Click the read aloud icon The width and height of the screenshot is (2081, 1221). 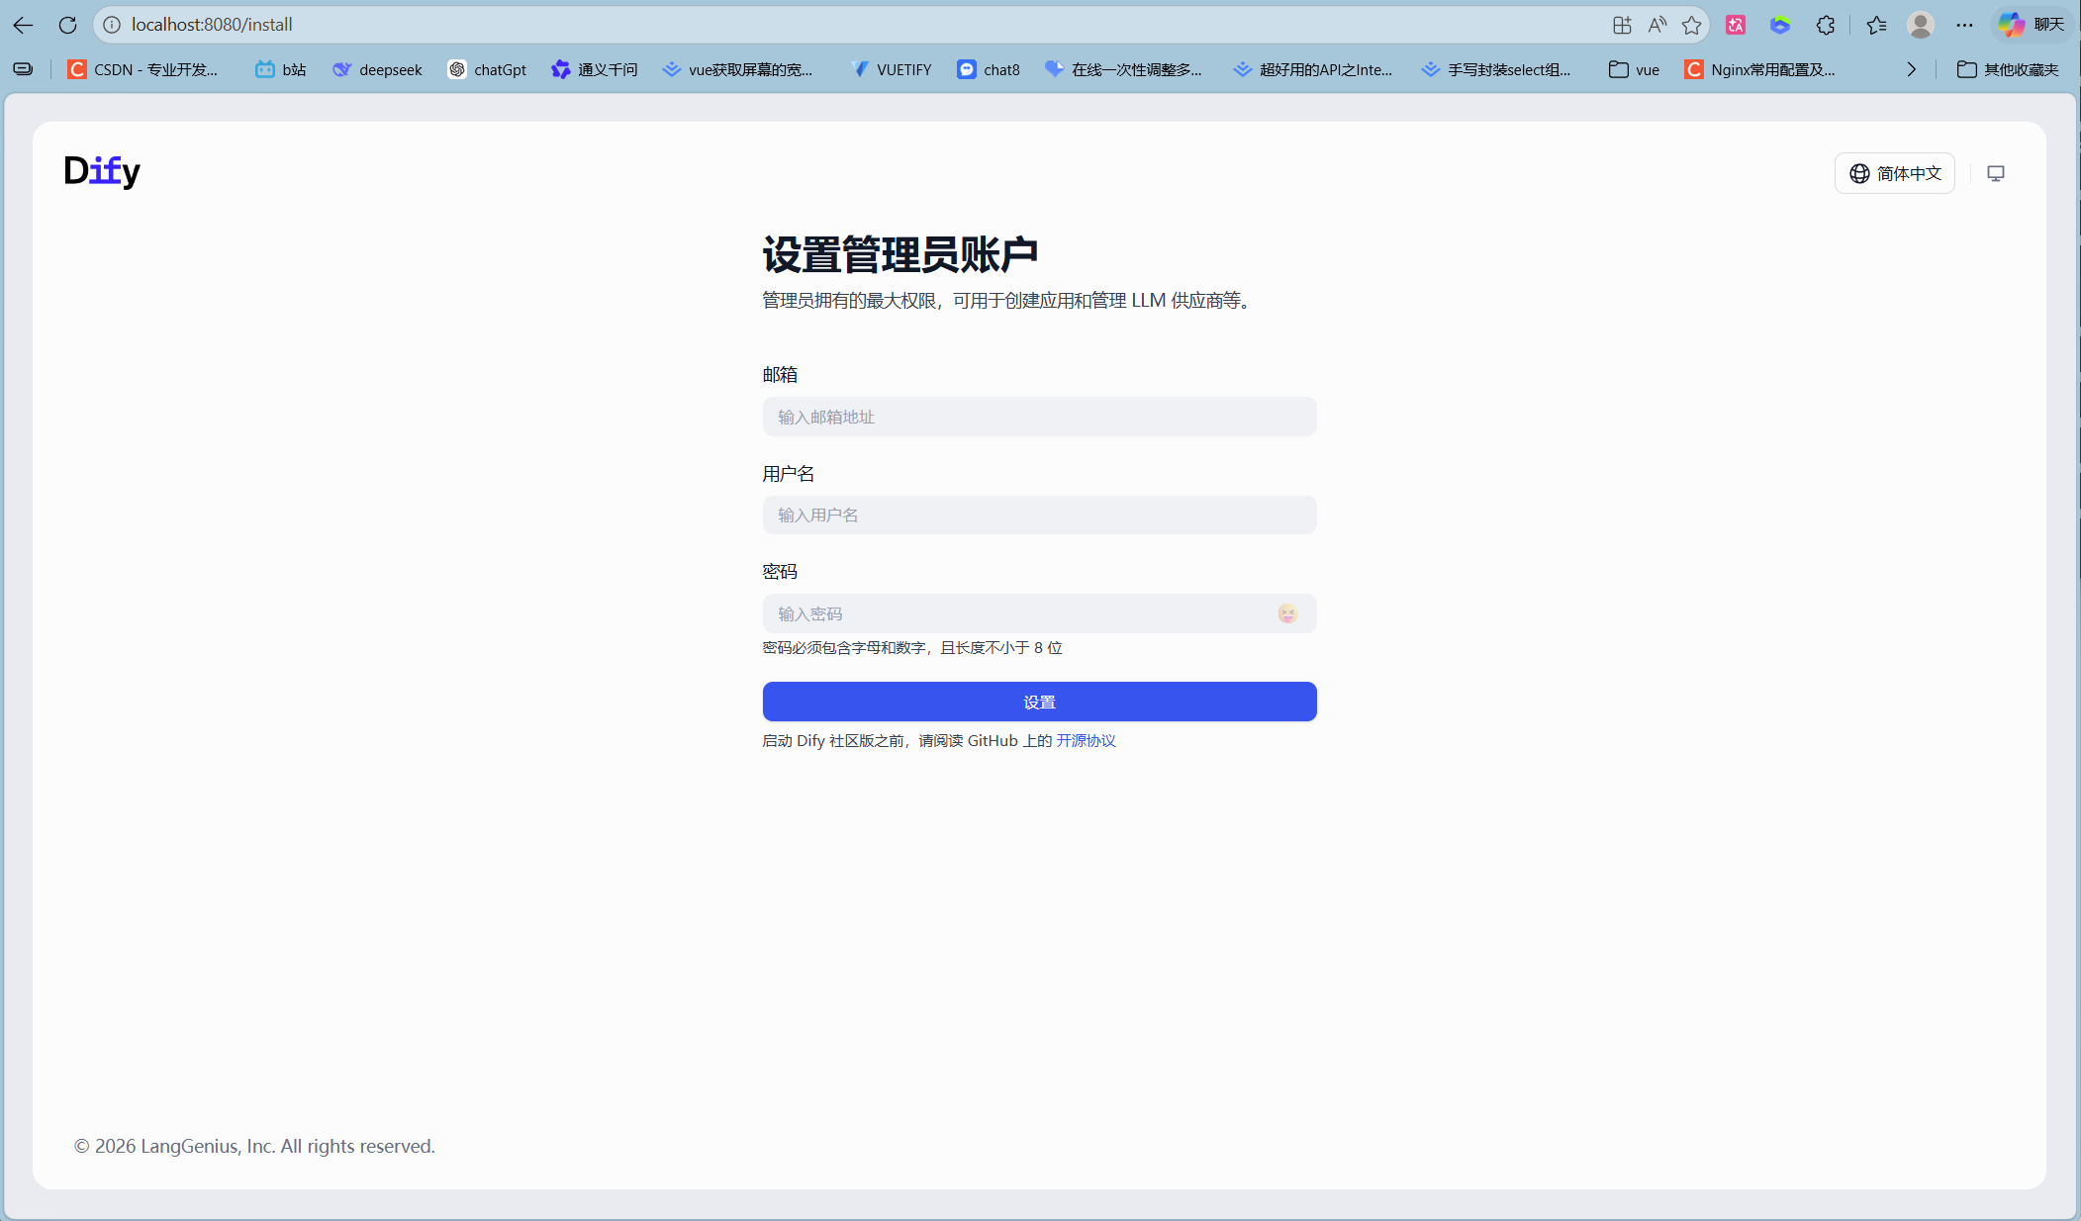point(1657,25)
